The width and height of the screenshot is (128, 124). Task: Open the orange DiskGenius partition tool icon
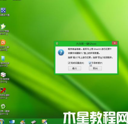3,43
